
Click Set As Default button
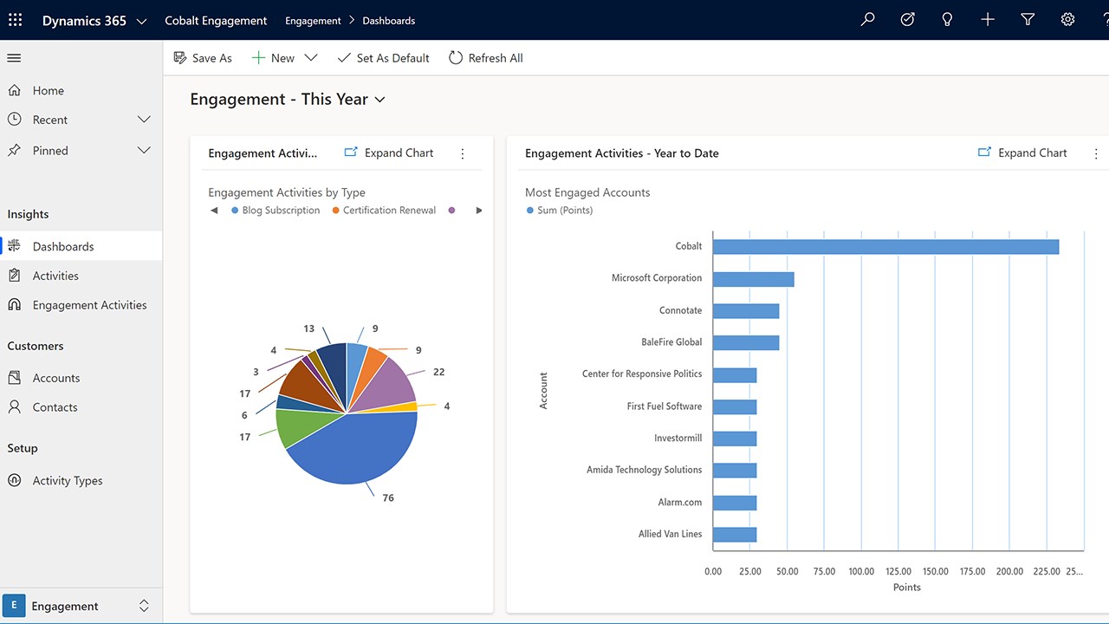pyautogui.click(x=383, y=58)
